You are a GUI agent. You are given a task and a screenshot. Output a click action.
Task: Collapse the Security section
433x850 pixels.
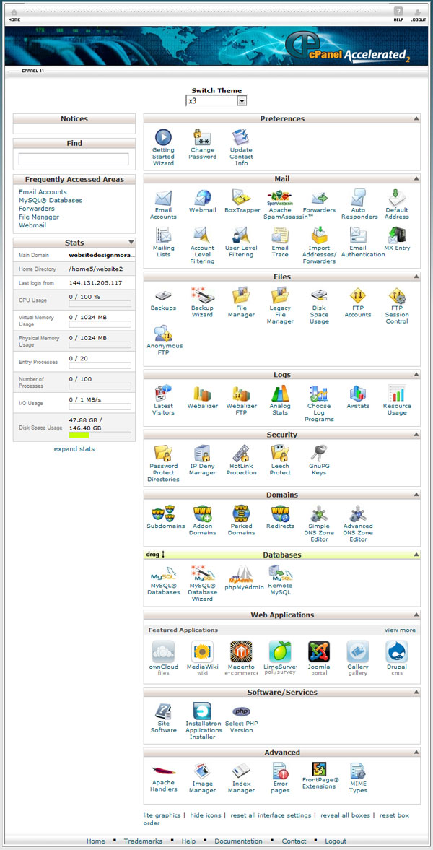416,435
